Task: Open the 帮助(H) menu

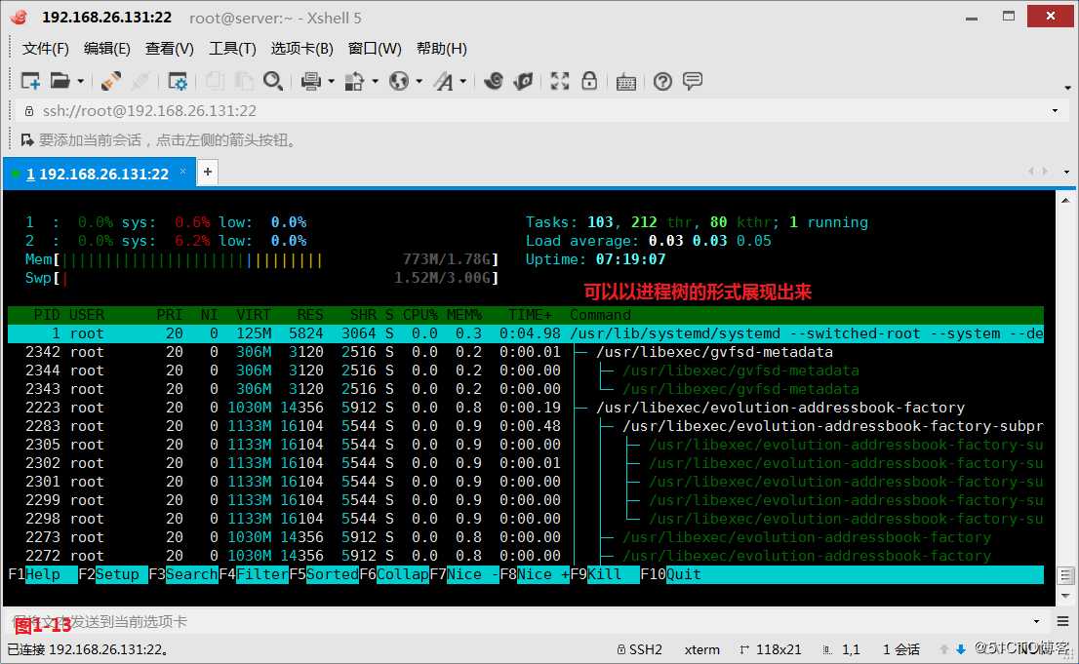Action: click(x=442, y=48)
